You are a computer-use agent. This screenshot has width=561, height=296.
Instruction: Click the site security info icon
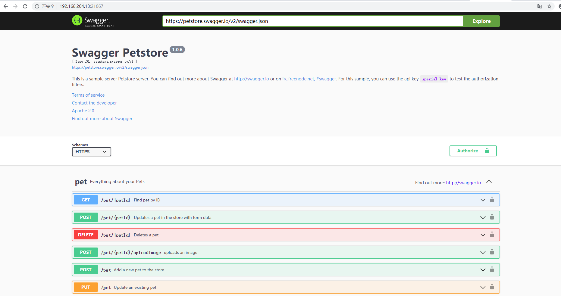coord(37,6)
